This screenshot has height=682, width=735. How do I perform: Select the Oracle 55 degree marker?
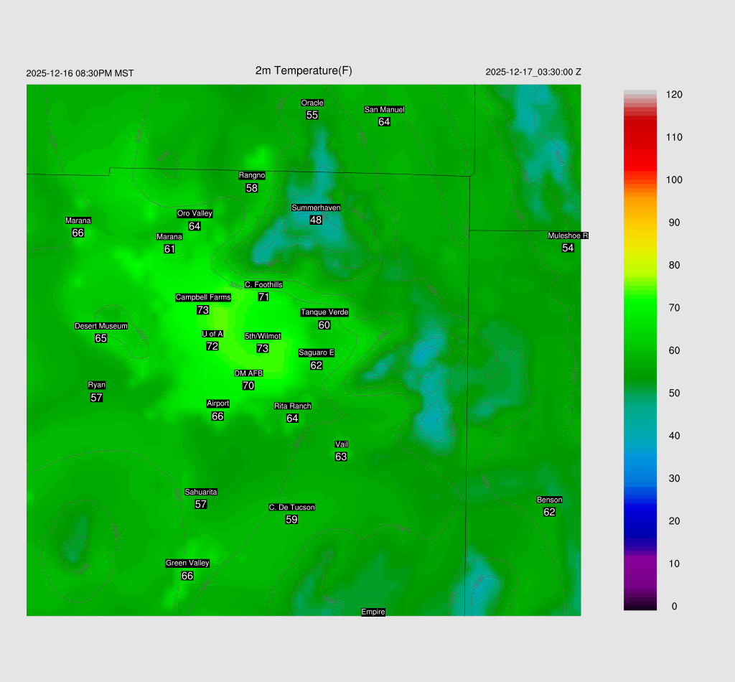pos(312,115)
